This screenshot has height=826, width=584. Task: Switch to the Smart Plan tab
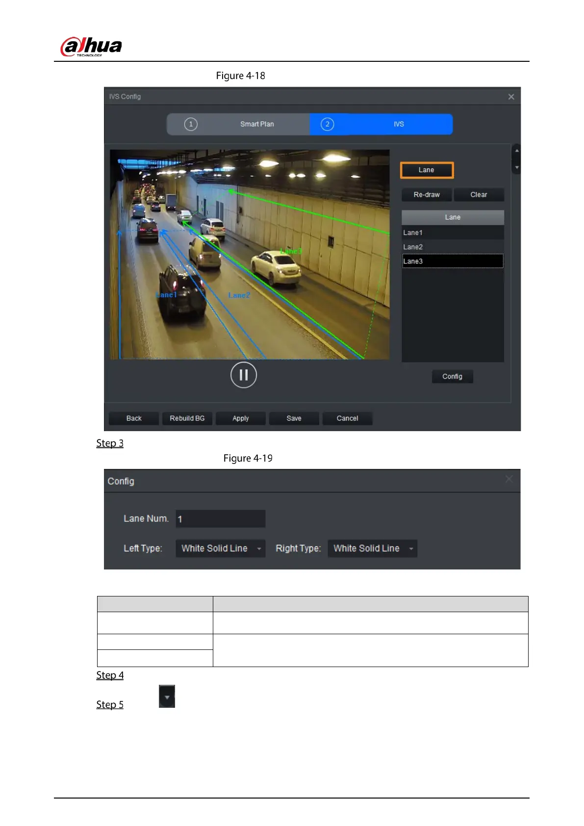pyautogui.click(x=257, y=124)
